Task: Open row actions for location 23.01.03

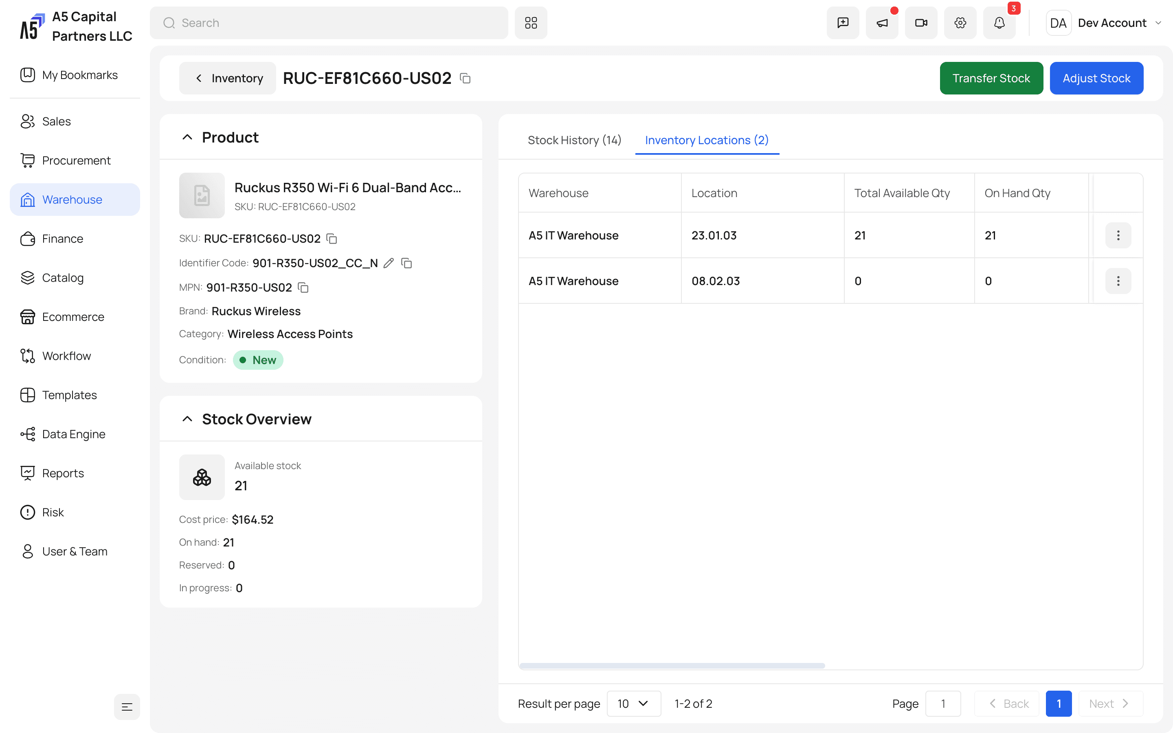Action: (x=1118, y=235)
